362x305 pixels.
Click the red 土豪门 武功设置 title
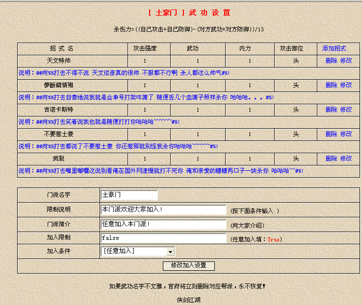point(189,13)
